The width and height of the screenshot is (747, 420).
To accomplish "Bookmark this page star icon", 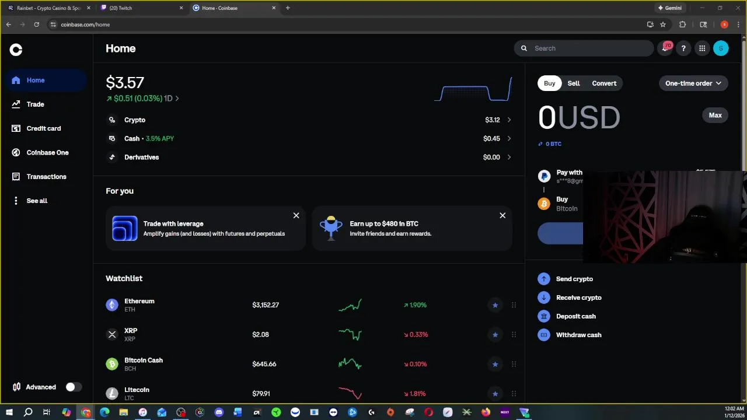I will pyautogui.click(x=663, y=24).
